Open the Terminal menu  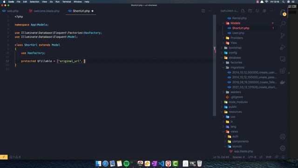coord(67,2)
